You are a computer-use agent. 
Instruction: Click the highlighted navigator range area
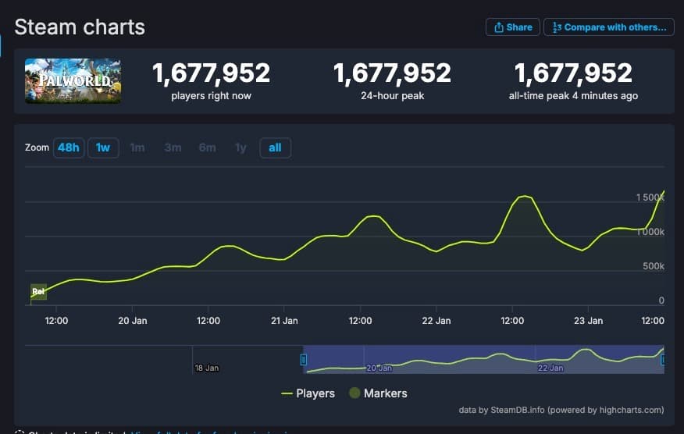click(x=483, y=359)
